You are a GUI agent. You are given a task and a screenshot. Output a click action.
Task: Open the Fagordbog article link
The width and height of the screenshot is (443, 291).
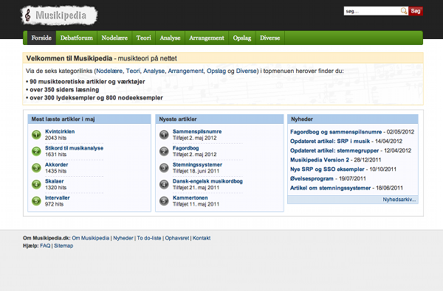[x=185, y=148]
